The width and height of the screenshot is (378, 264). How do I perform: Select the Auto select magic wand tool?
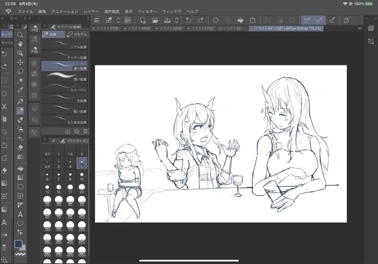20,81
